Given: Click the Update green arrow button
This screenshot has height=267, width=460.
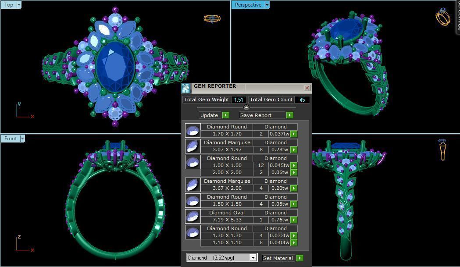Looking at the screenshot, I should click(x=225, y=115).
